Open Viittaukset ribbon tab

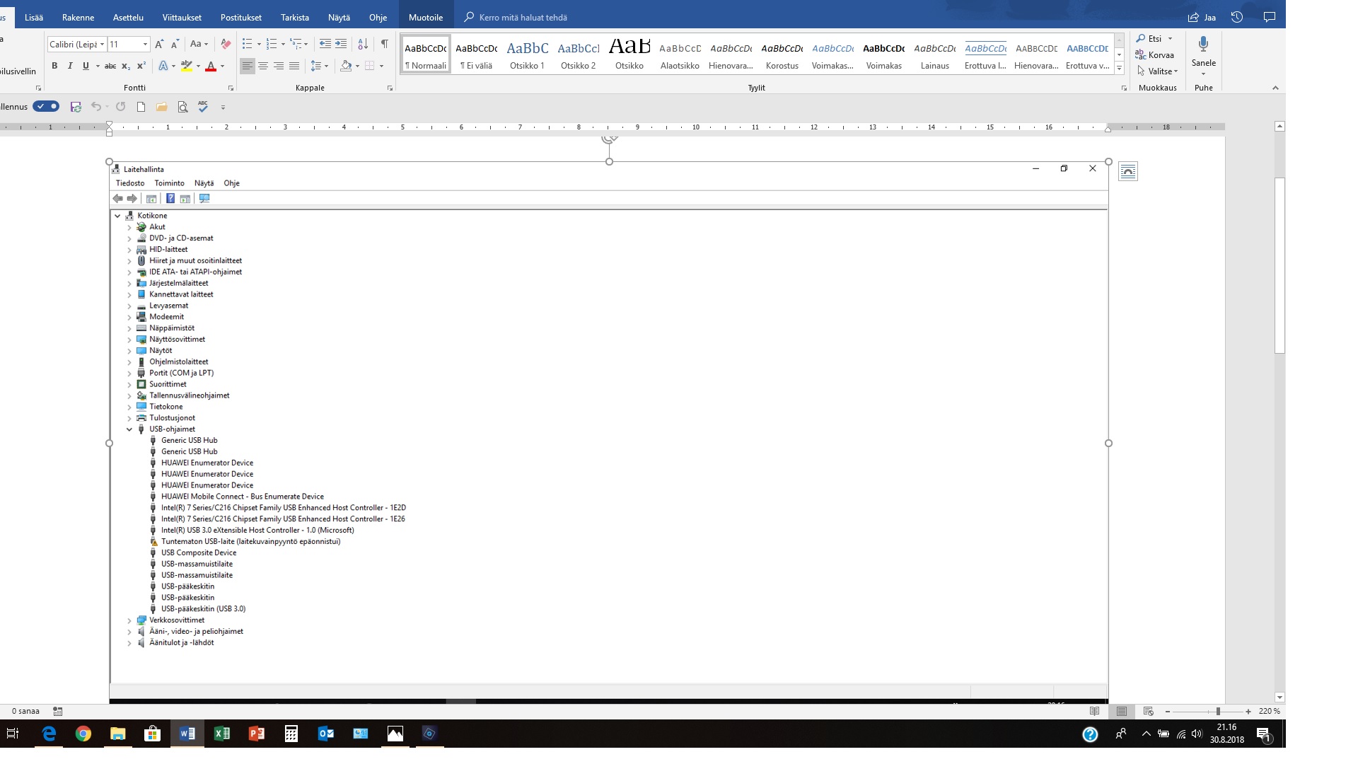click(x=182, y=17)
